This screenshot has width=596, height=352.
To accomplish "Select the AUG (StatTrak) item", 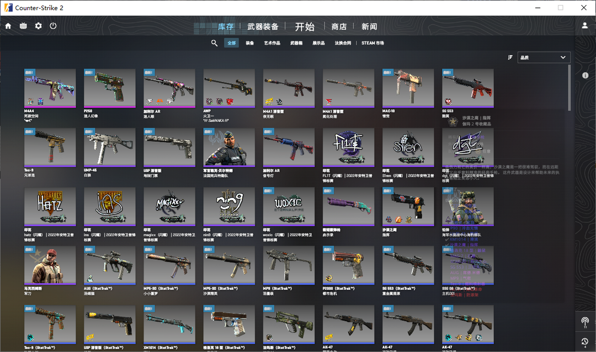I will [x=109, y=265].
